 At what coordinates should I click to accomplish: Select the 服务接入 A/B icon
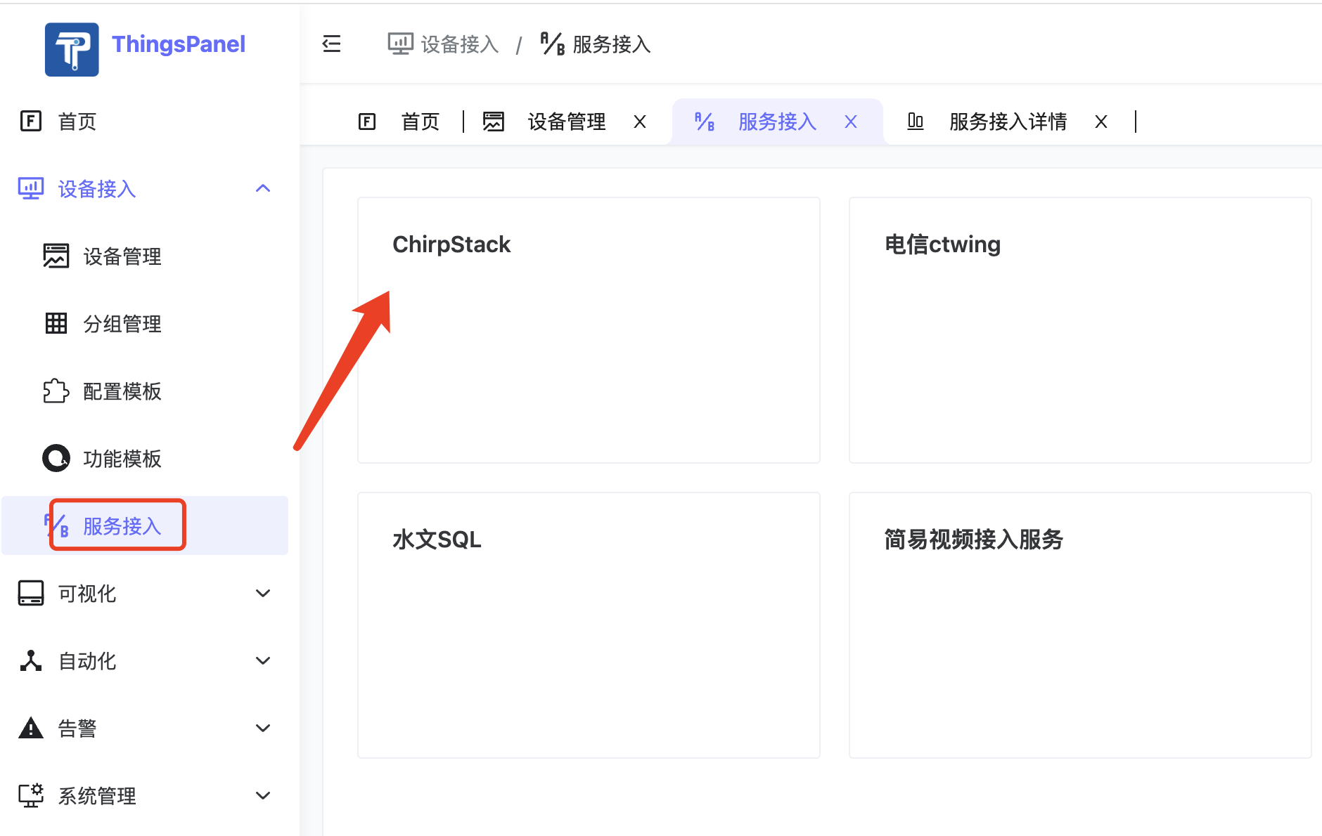56,525
